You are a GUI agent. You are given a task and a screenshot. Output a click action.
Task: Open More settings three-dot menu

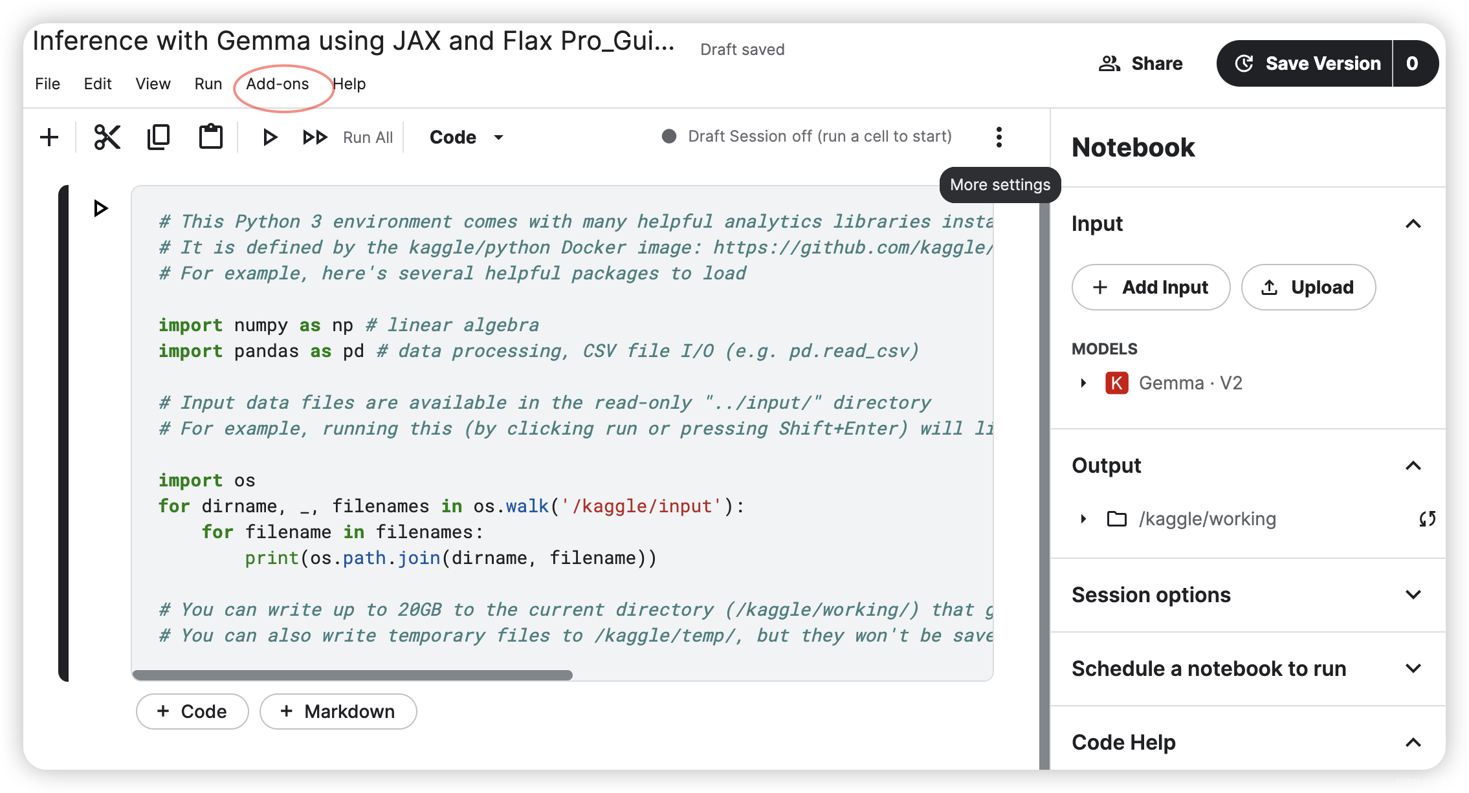[x=999, y=137]
